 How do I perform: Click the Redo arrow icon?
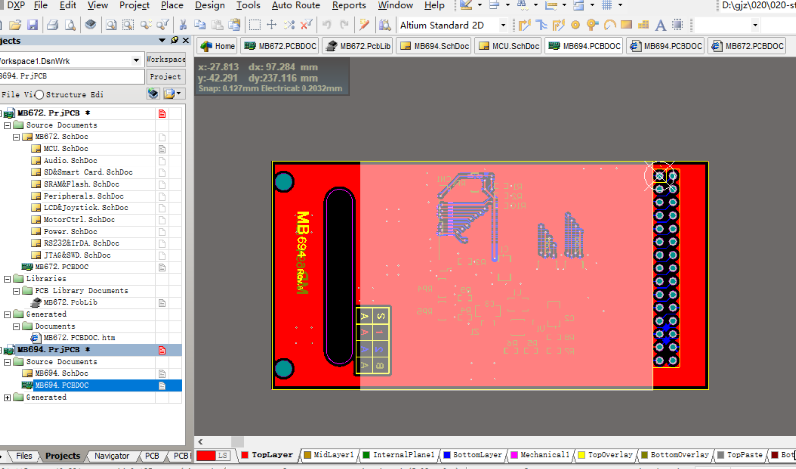tap(344, 25)
